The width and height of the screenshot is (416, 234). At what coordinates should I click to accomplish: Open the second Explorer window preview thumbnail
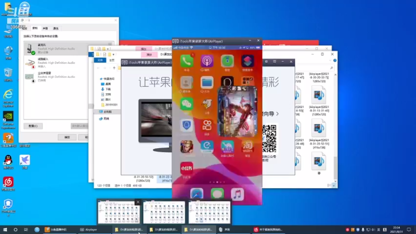point(164,212)
